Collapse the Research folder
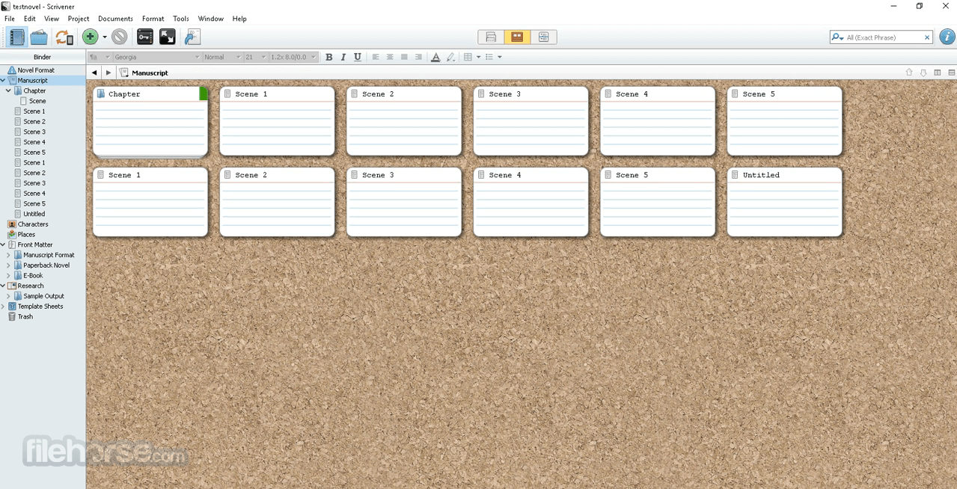The width and height of the screenshot is (957, 489). tap(3, 286)
